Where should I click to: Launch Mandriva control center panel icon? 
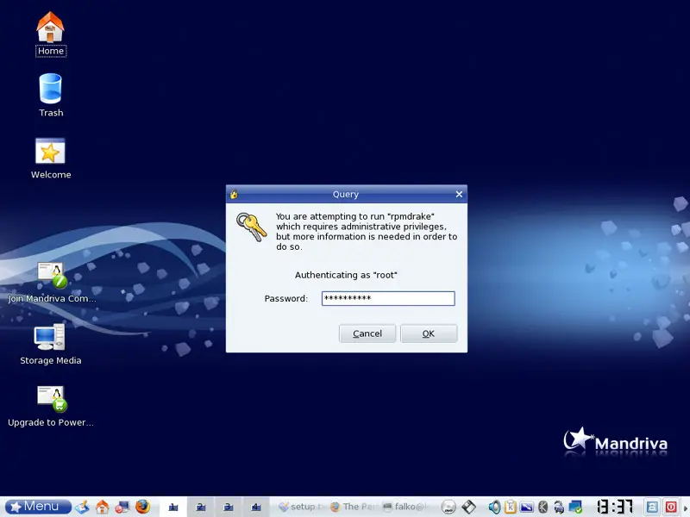coord(122,507)
